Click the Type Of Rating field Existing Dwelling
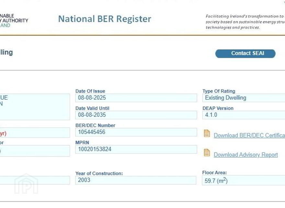The height and width of the screenshot is (208, 285). coord(244,98)
